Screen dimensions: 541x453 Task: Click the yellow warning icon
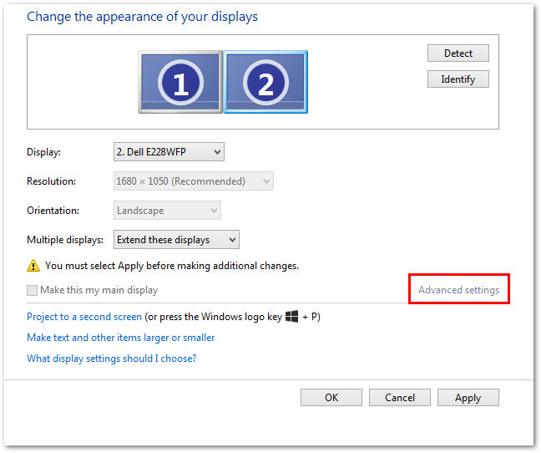click(33, 266)
